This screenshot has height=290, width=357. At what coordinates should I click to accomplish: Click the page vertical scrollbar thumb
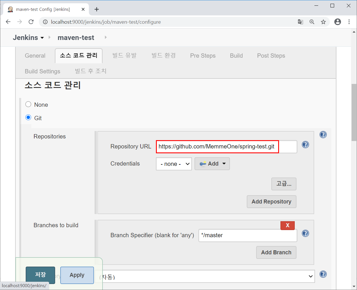coord(354,112)
